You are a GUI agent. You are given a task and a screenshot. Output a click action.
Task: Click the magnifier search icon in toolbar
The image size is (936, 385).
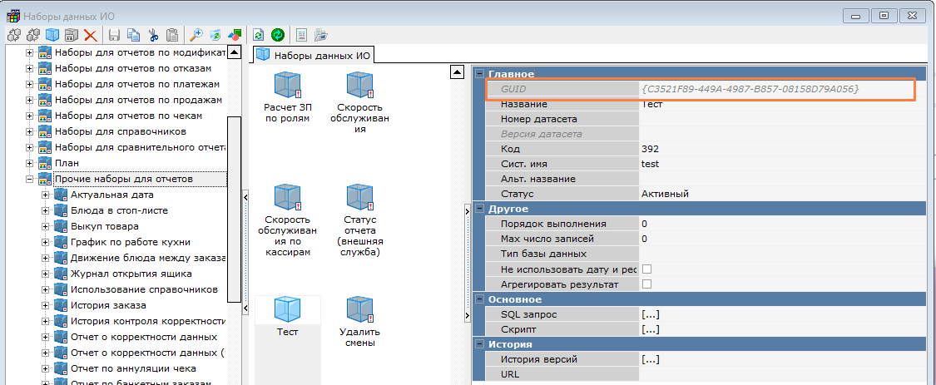click(x=196, y=35)
